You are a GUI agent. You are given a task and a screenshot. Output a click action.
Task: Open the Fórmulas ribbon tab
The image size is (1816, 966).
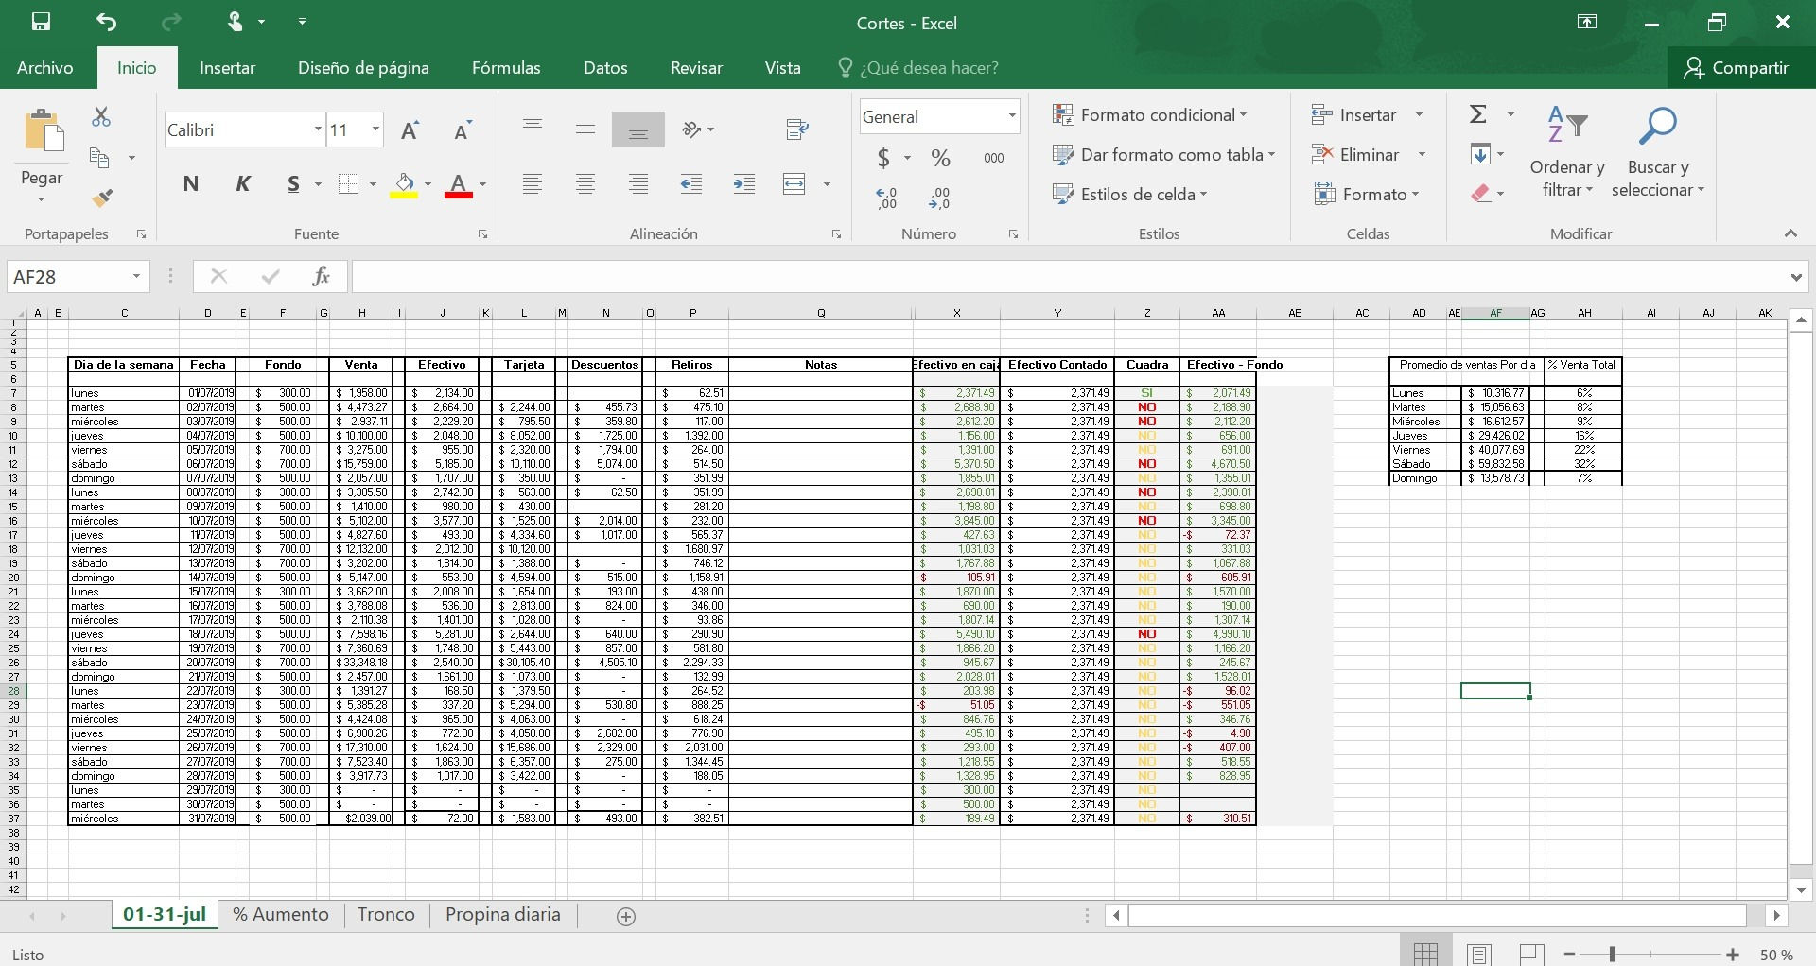click(x=506, y=68)
